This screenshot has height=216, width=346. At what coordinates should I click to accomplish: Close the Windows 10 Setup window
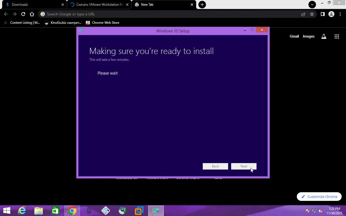click(262, 30)
